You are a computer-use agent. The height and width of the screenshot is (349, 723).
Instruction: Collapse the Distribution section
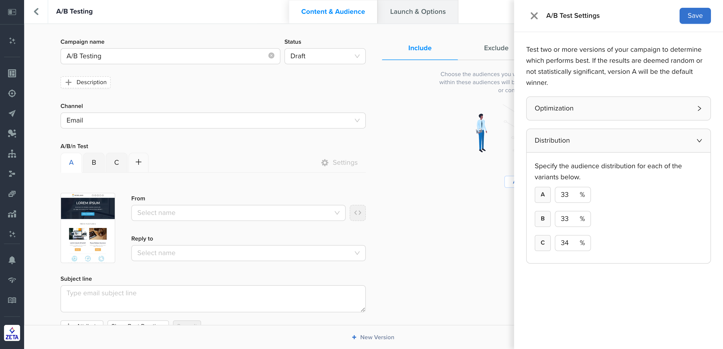618,140
